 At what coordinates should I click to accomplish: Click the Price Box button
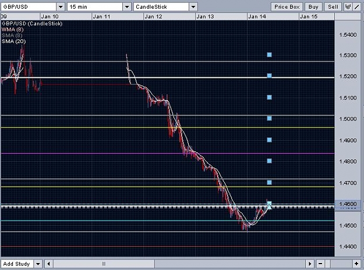pyautogui.click(x=287, y=7)
